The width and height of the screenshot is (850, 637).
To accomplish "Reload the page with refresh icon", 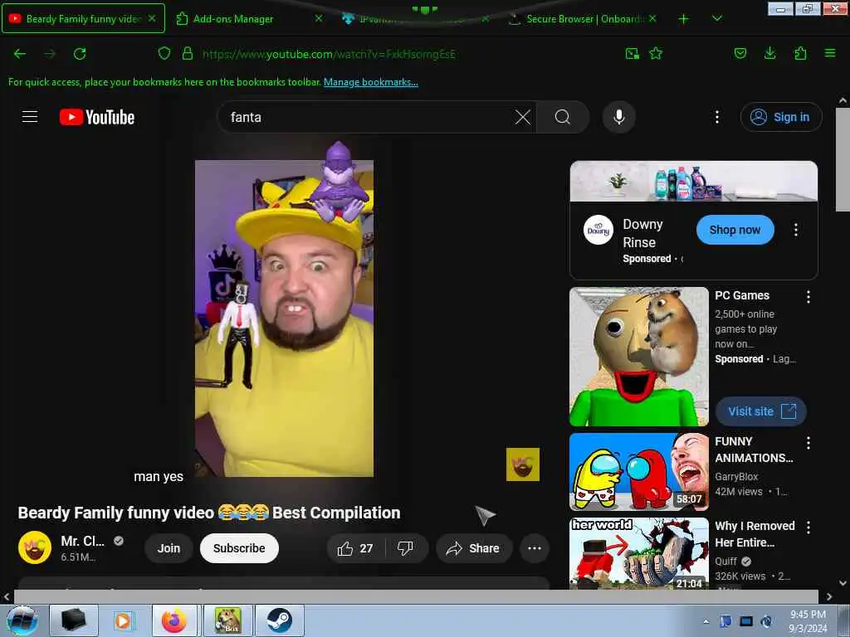I will (x=80, y=54).
